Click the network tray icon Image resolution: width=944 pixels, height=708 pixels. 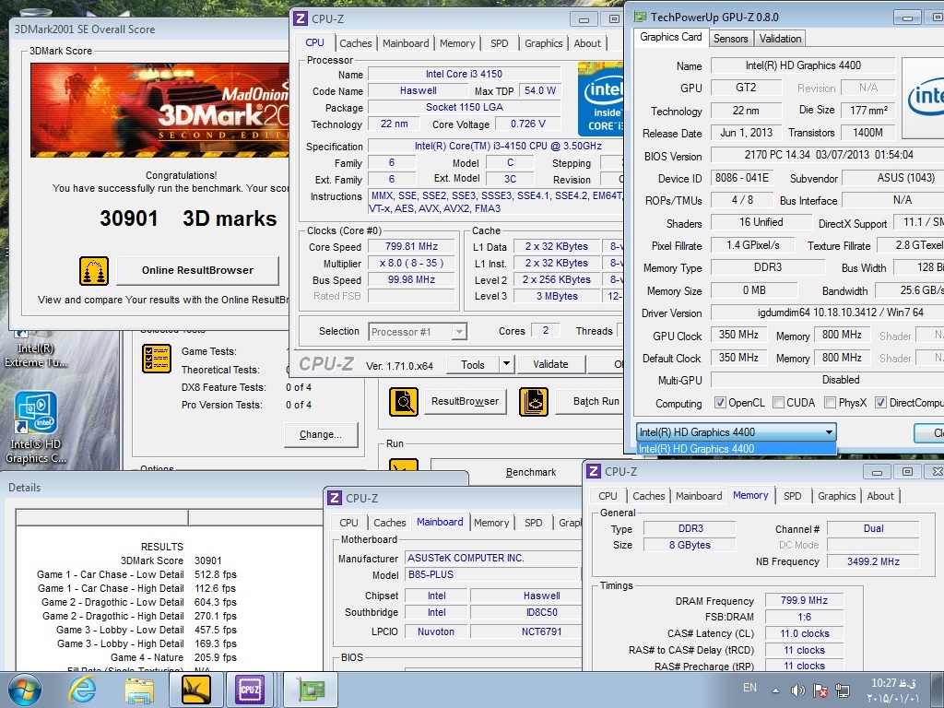coord(843,690)
